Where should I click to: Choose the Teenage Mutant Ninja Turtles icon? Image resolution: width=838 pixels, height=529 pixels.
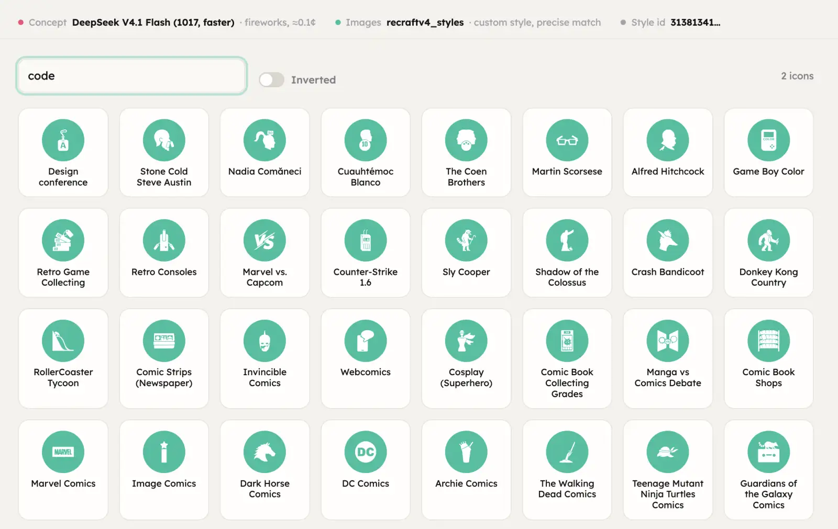668,452
